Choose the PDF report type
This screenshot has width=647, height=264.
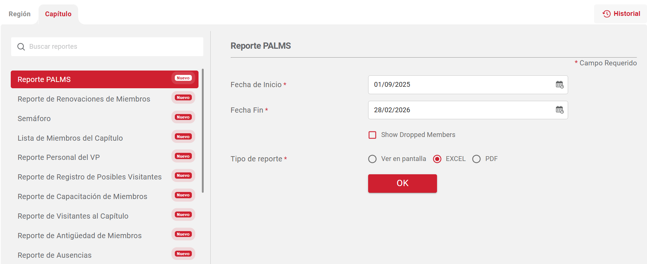pyautogui.click(x=476, y=159)
